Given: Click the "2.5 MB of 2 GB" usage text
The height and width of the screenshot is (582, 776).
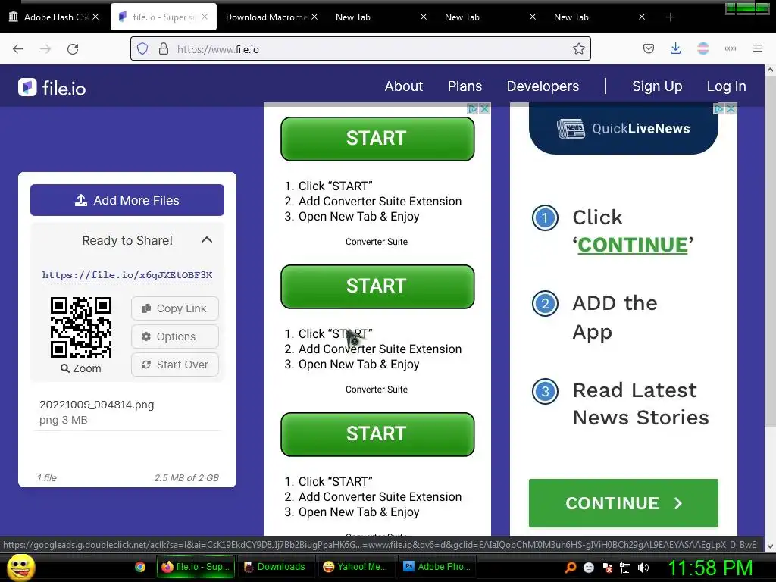Looking at the screenshot, I should [x=186, y=477].
